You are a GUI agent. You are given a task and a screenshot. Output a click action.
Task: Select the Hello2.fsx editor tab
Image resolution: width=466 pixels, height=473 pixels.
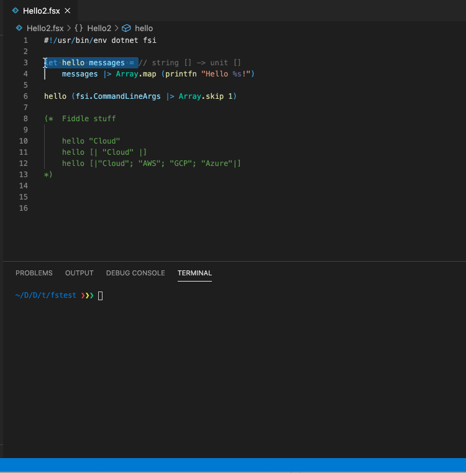coord(42,11)
